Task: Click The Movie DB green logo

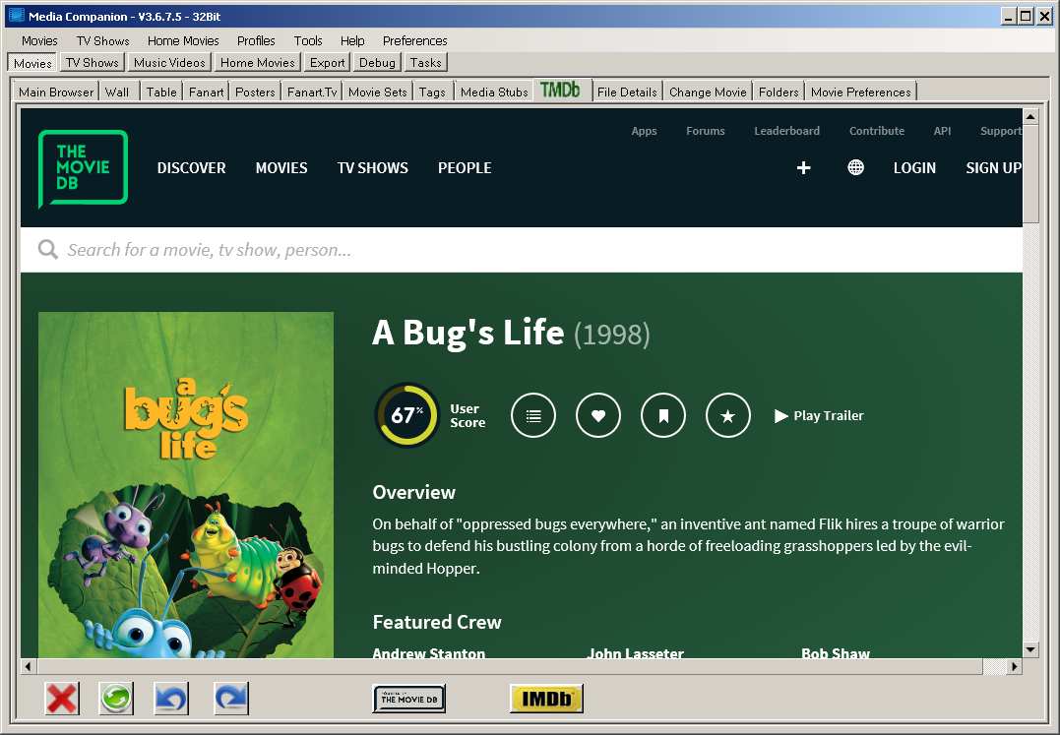Action: (83, 167)
